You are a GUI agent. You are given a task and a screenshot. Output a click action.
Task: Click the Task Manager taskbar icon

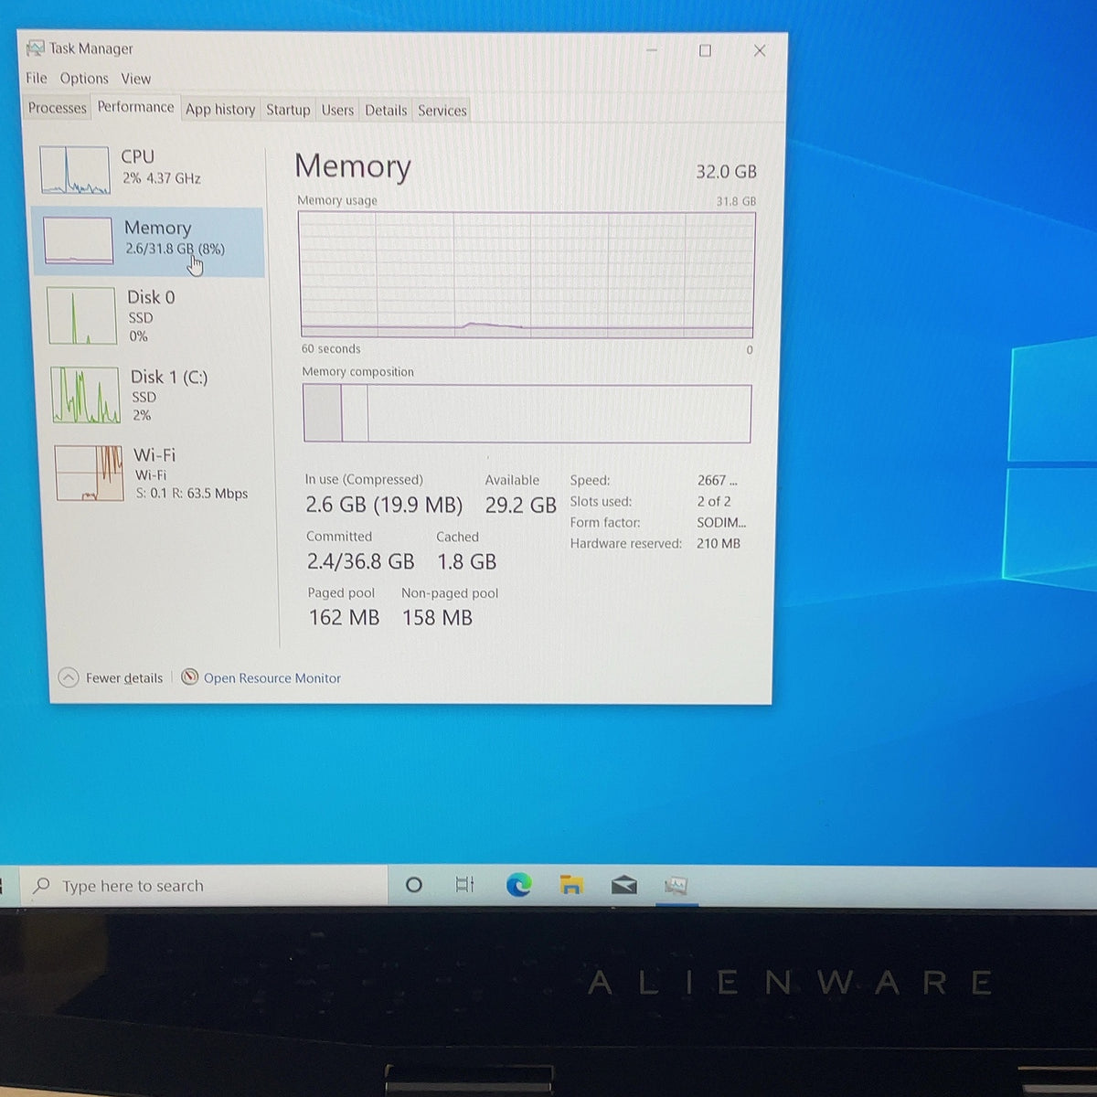(676, 885)
